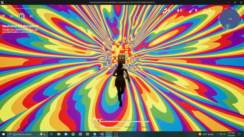Click the 'Neutralize the disruptors!' objective title
This screenshot has height=137, width=244.
[20, 26]
